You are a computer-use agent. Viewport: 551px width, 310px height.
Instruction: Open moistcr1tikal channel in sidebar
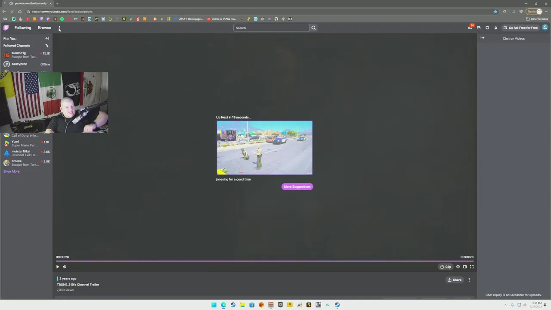[26, 153]
